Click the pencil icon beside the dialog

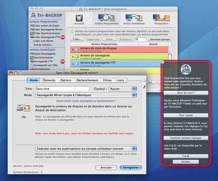145,87
